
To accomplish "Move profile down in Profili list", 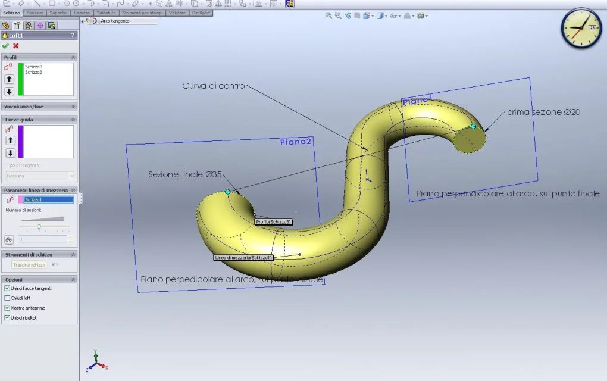I will (x=10, y=91).
